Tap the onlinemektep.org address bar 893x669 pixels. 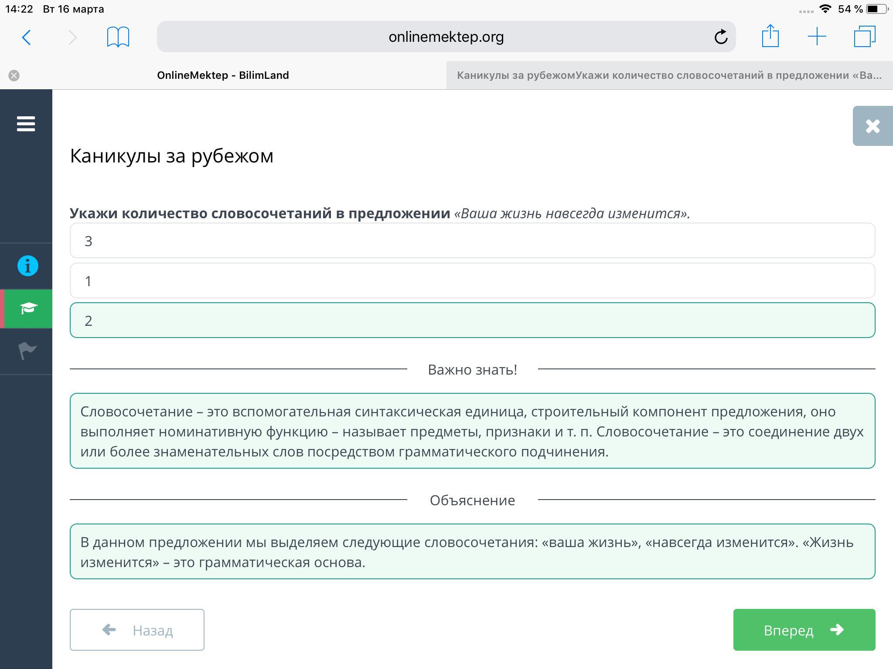click(x=446, y=37)
